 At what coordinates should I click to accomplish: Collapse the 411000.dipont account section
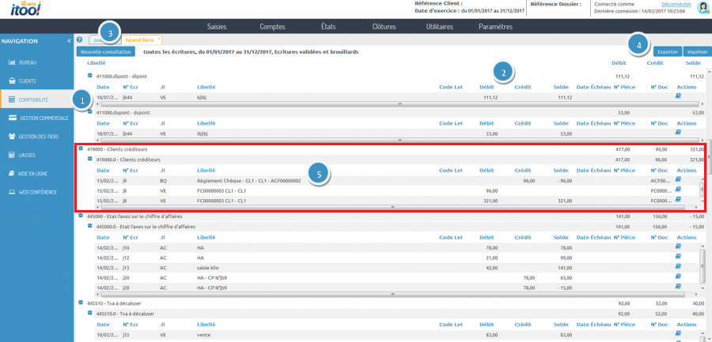pos(89,76)
